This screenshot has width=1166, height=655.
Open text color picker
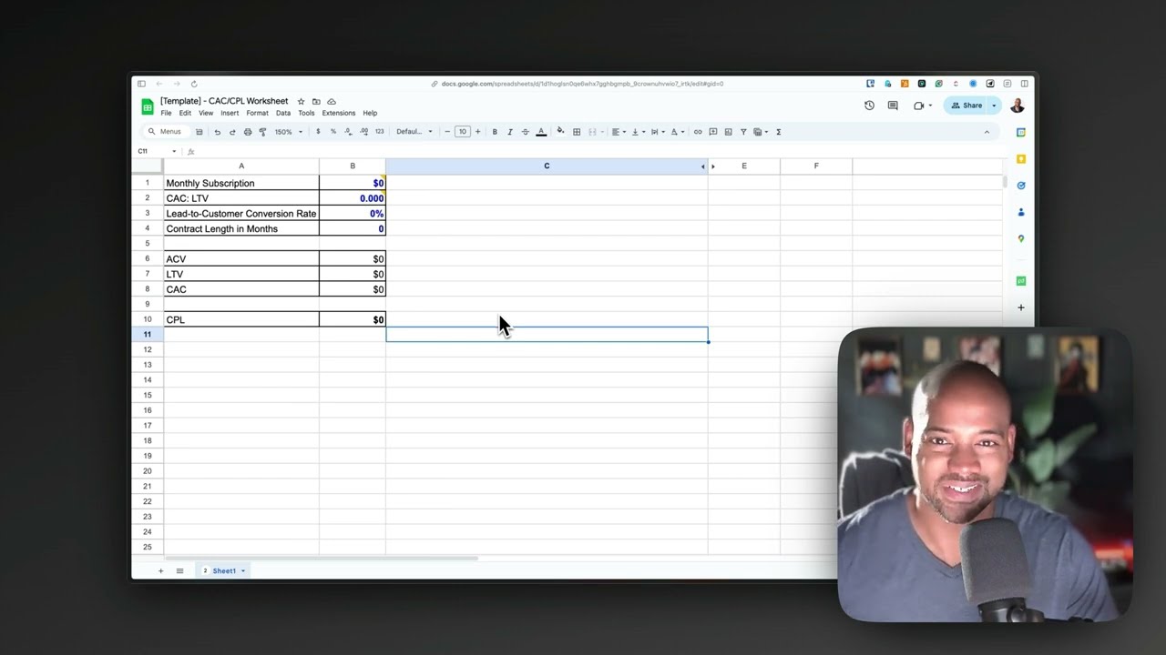point(541,132)
